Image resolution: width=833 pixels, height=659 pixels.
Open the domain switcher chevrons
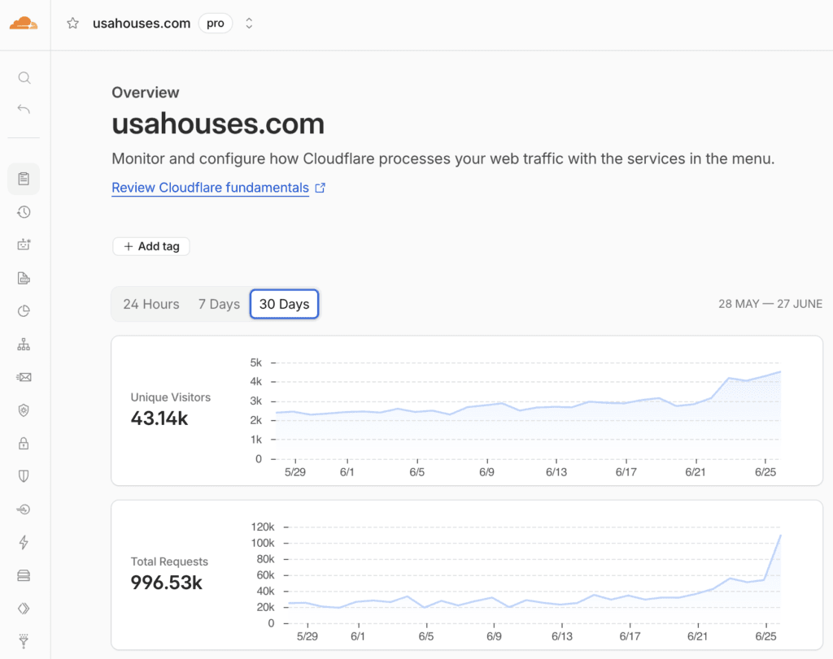coord(249,24)
